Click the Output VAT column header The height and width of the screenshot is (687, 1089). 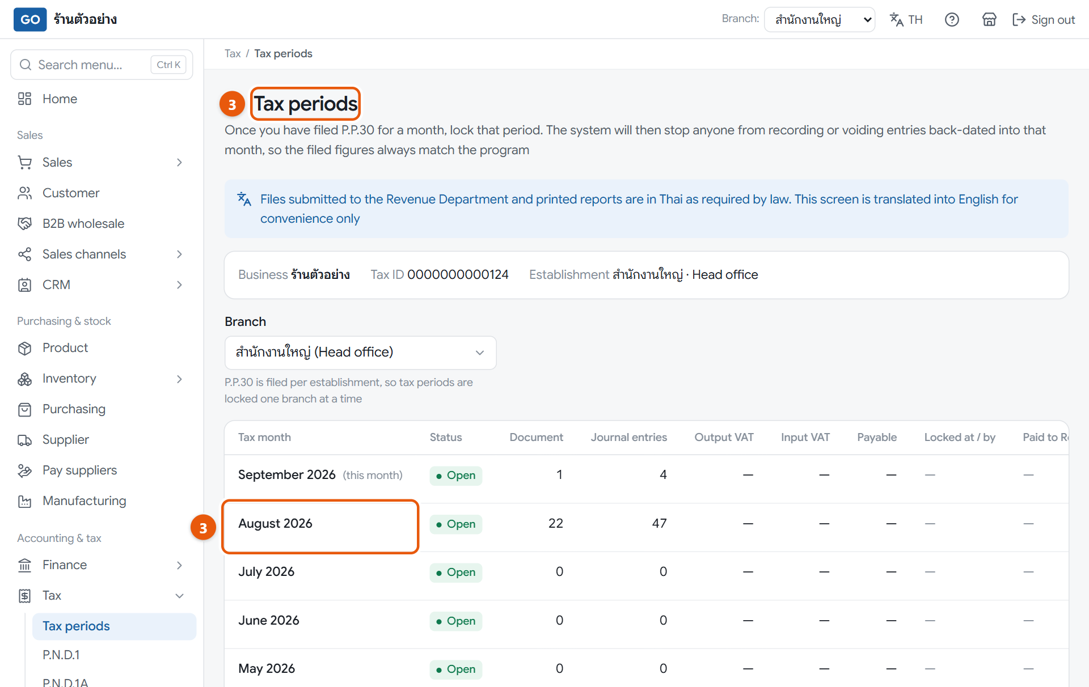click(724, 437)
